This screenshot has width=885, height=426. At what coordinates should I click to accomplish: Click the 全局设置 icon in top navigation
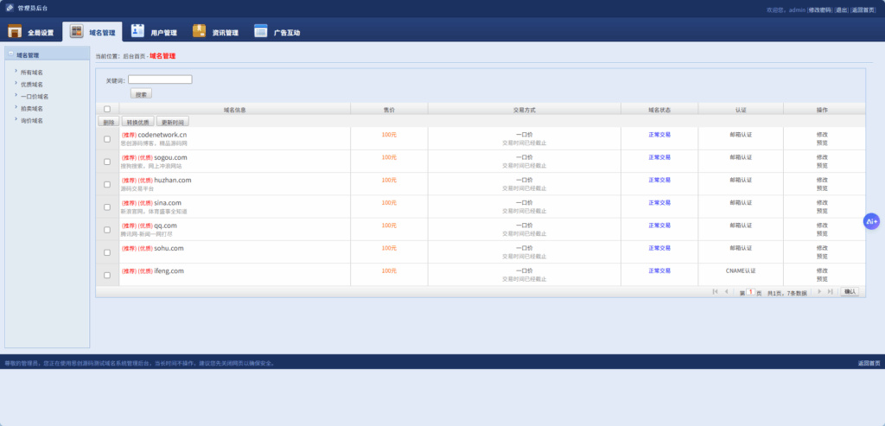pyautogui.click(x=15, y=32)
